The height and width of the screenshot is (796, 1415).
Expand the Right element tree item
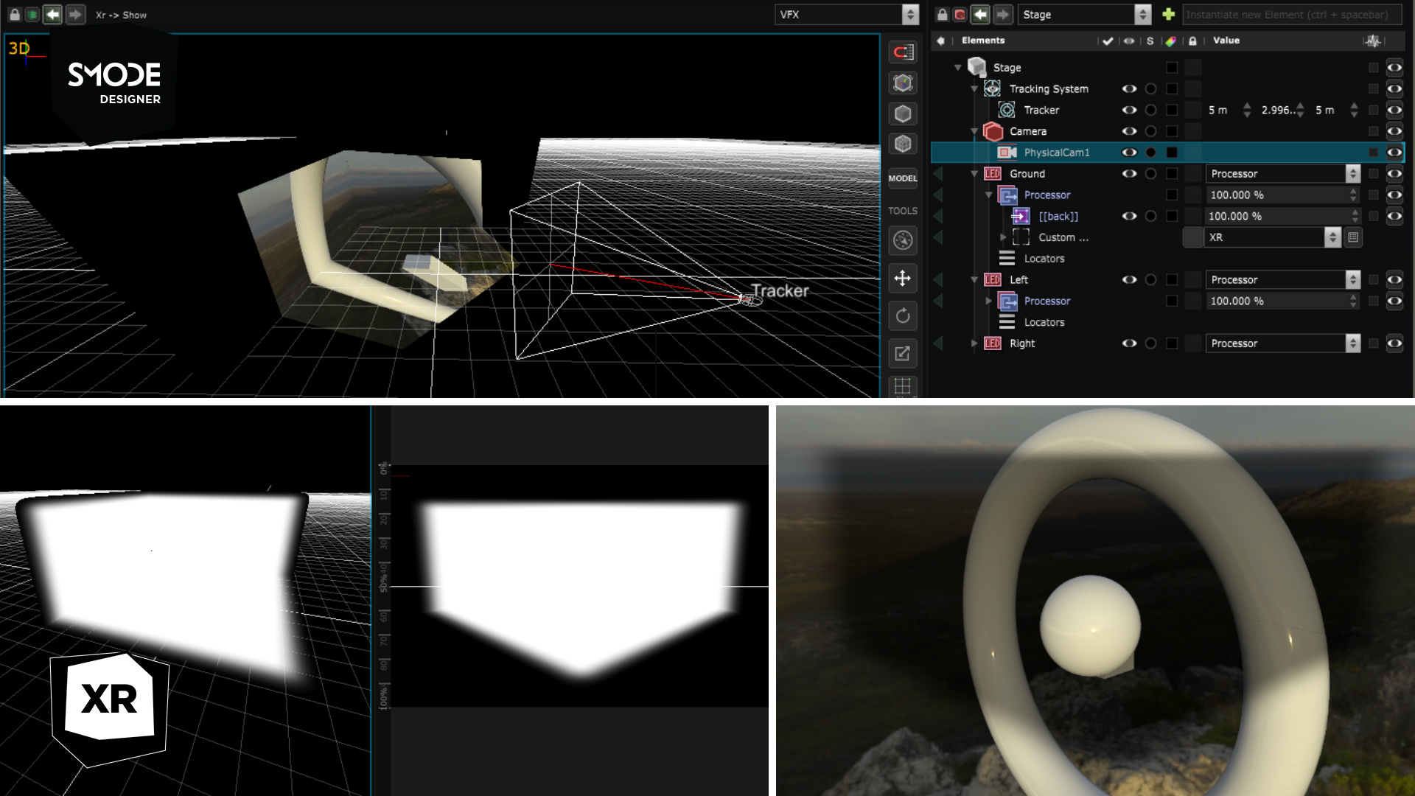pos(976,343)
